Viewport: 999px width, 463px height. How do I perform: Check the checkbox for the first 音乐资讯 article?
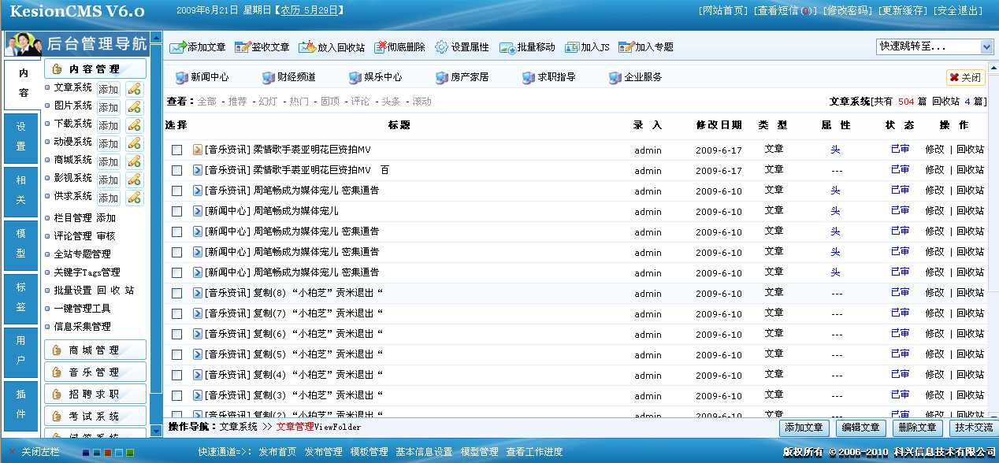[x=177, y=150]
